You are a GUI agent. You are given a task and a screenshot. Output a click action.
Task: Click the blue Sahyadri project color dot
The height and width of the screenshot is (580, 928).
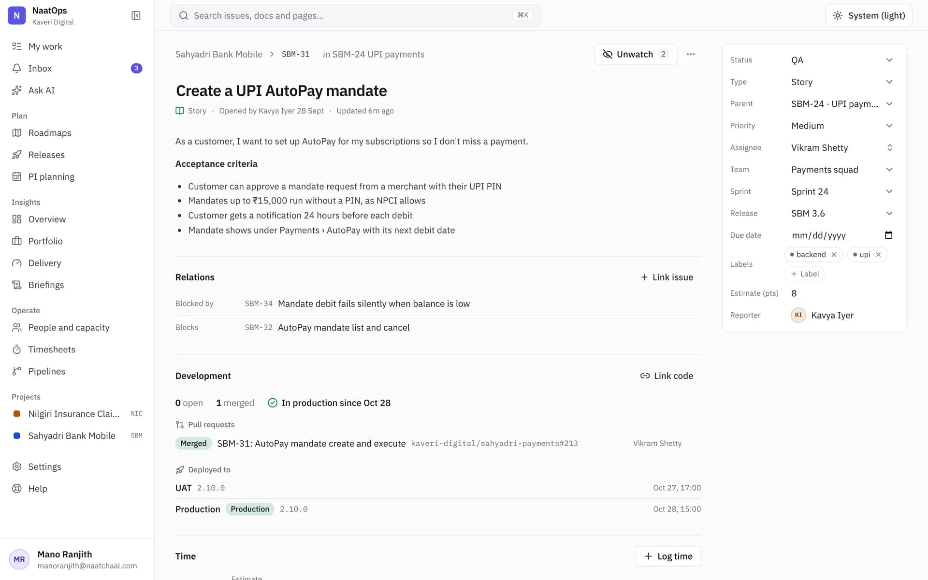(x=17, y=436)
